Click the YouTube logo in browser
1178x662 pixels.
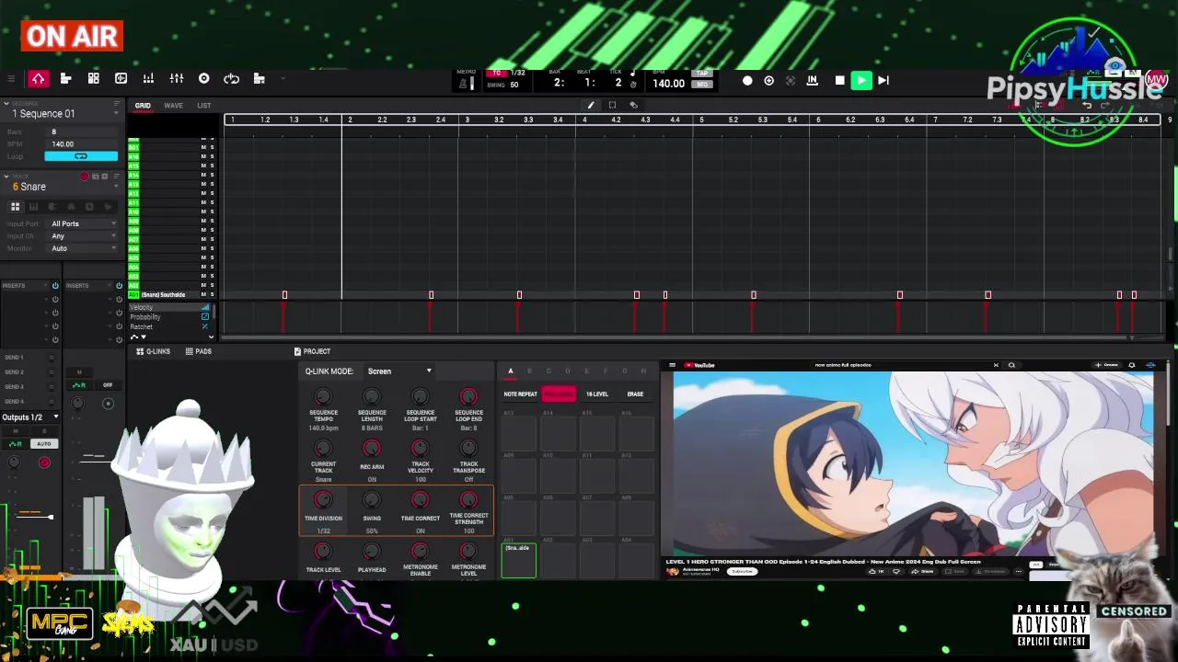(699, 365)
